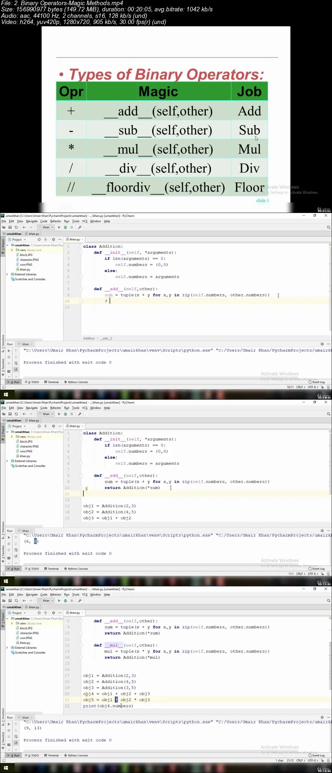Click Windows Start button below 00:16:06 frame
This screenshot has height=773, width=332.
[x=6, y=768]
